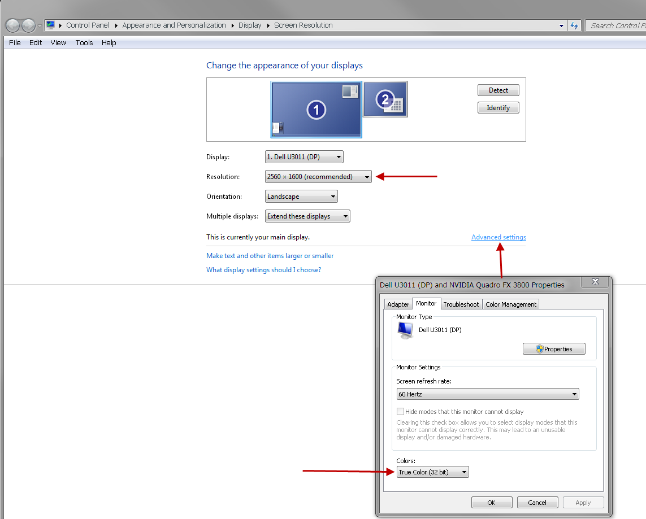This screenshot has height=519, width=646.
Task: Enable Hide modes this monitor cannot display
Action: tap(401, 412)
